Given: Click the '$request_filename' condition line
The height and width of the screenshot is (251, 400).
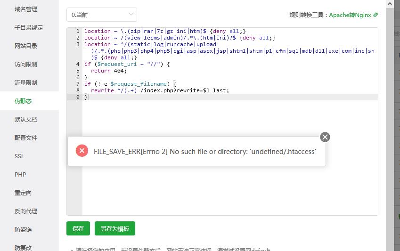Looking at the screenshot, I should click(x=131, y=84).
